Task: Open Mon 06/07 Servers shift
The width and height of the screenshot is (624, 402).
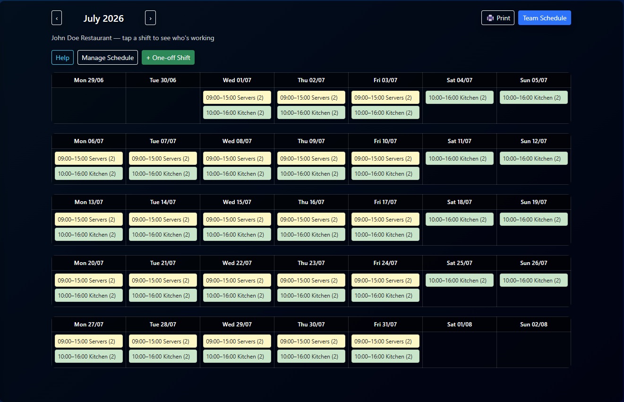Action: (89, 158)
